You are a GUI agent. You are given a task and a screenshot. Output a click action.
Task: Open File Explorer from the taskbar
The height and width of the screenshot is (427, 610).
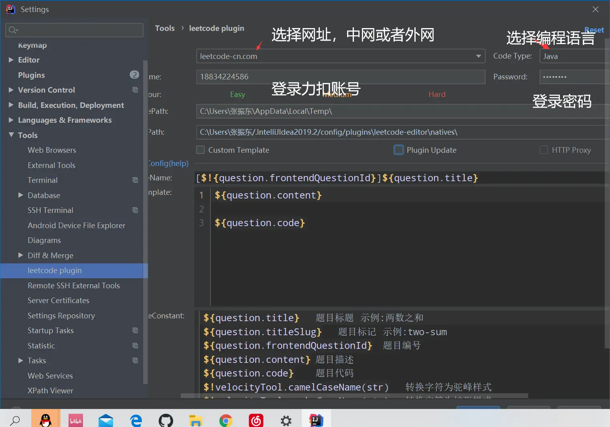pyautogui.click(x=196, y=420)
